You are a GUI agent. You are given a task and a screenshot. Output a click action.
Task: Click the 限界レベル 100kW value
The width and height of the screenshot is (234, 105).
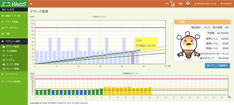[224, 39]
